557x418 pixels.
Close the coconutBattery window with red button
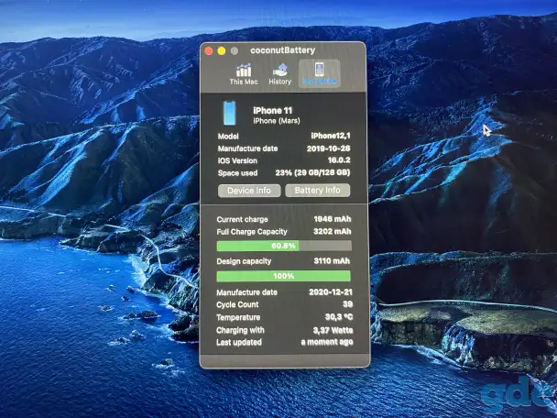click(209, 51)
